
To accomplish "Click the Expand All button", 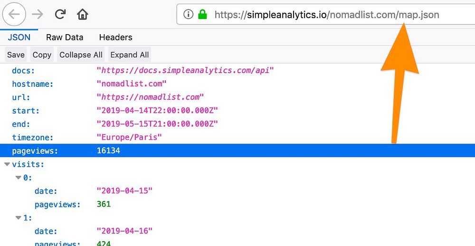I will [x=130, y=55].
